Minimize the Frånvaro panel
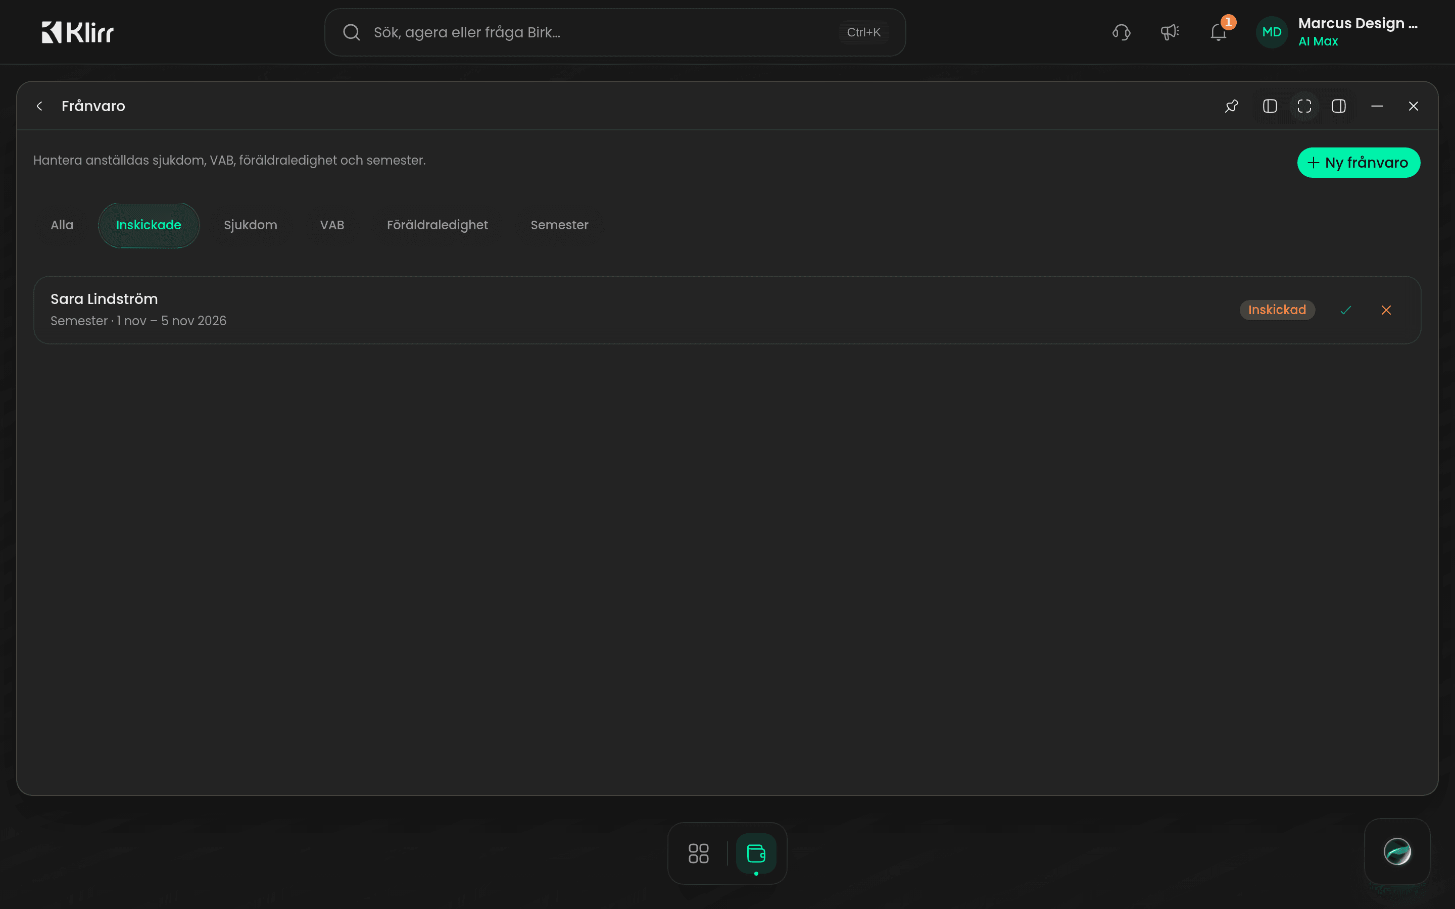This screenshot has height=909, width=1455. coord(1377,107)
